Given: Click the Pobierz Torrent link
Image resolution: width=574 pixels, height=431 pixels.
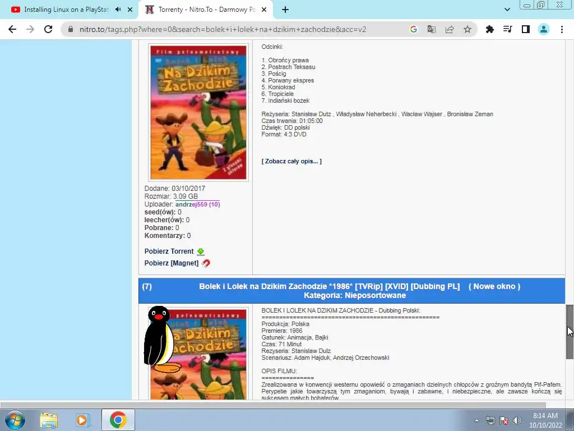Looking at the screenshot, I should click(x=169, y=251).
